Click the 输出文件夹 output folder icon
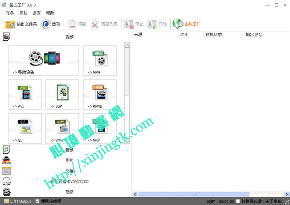The width and height of the screenshot is (290, 205). 10,24
